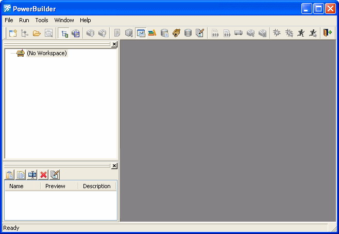
Task: Click the window resize grip corner
Action: click(x=333, y=228)
